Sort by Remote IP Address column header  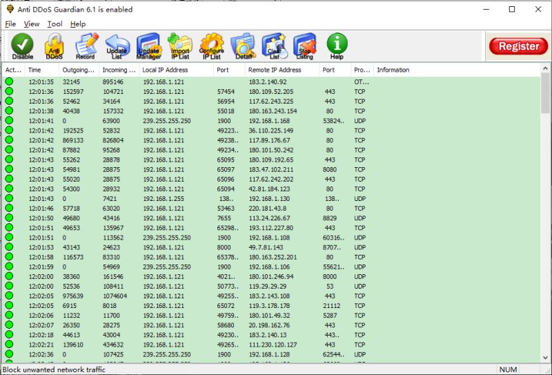coord(282,70)
